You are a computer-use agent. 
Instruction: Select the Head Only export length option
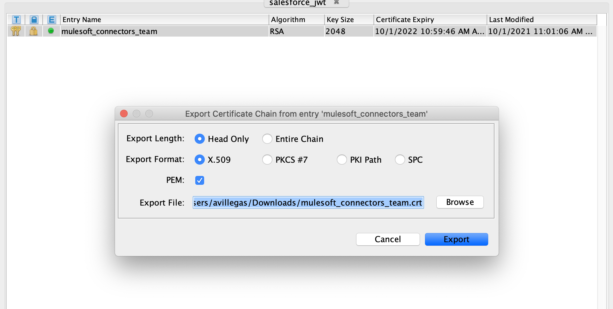tap(200, 139)
